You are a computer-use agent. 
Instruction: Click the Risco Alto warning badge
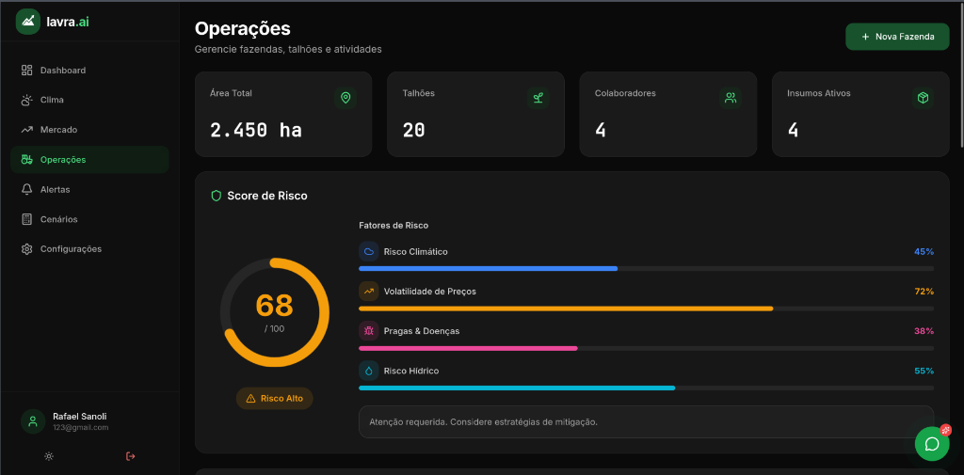(274, 399)
